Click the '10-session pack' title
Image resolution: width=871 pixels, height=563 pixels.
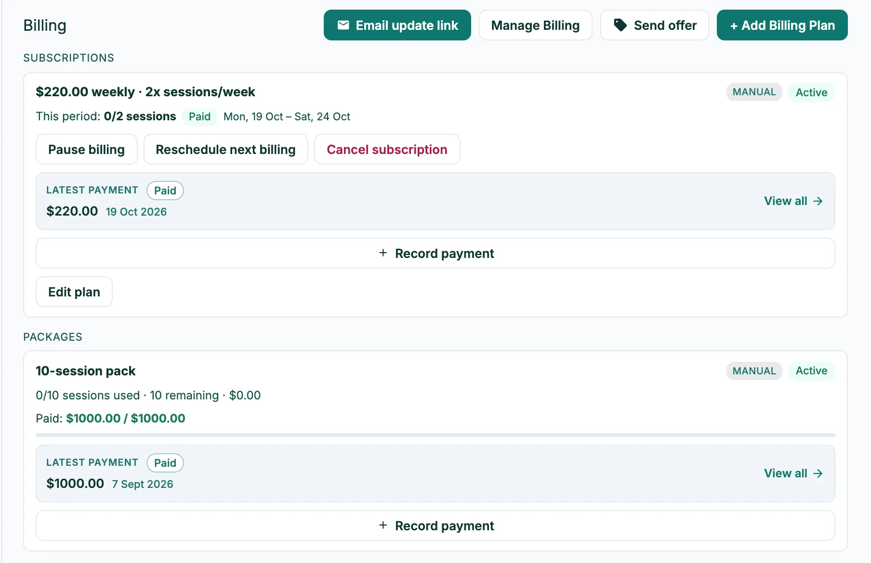(86, 371)
